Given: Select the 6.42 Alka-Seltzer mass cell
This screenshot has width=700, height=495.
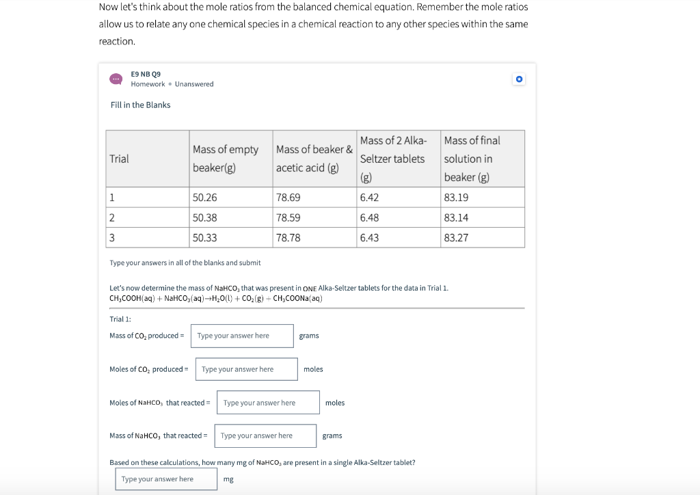Looking at the screenshot, I should [x=369, y=198].
